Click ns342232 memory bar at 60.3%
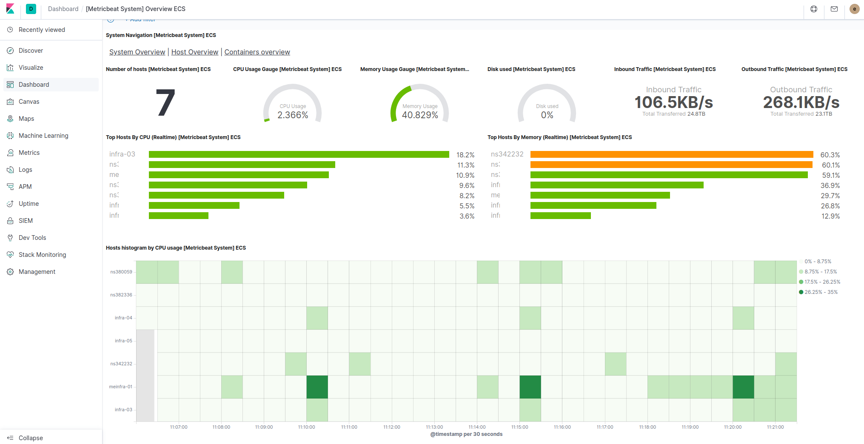 [672, 154]
